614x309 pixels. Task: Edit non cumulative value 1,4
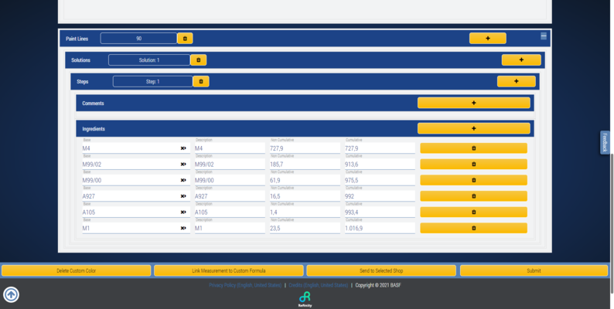(305, 212)
